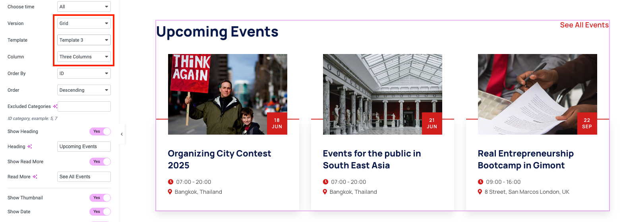Click the 18 JUN date badge
The height and width of the screenshot is (222, 623).
click(x=277, y=124)
